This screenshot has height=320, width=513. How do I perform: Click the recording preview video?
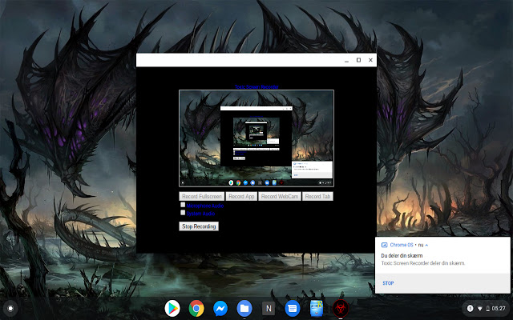coord(256,138)
